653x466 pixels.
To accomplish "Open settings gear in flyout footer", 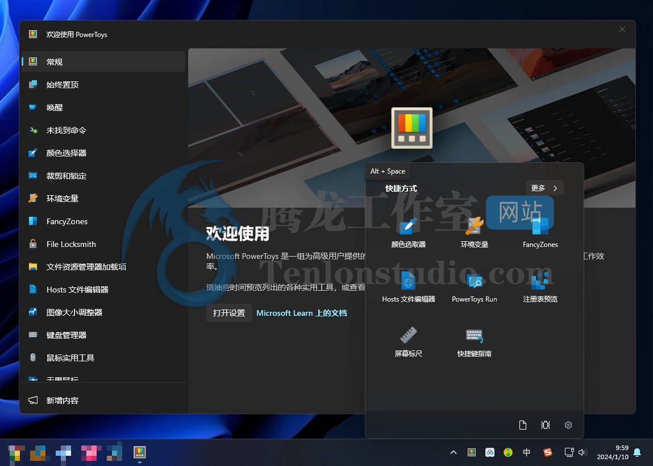I will tap(568, 424).
